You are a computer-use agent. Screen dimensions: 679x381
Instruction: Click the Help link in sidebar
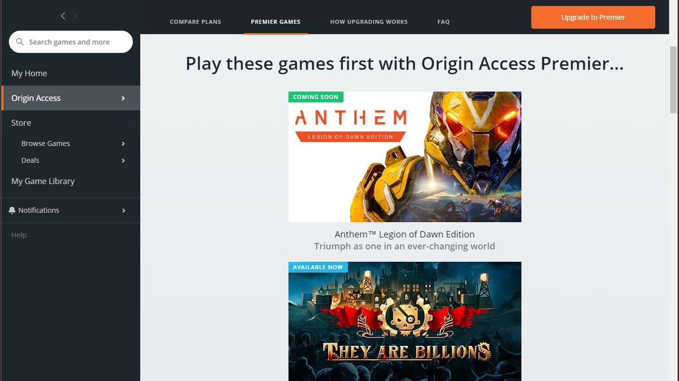pos(19,235)
